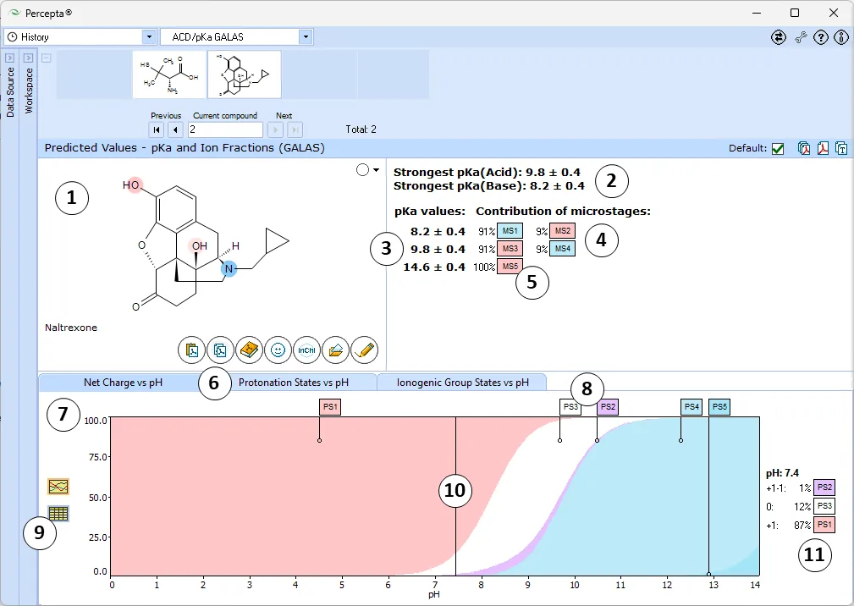The image size is (854, 606).
Task: Click the Current compound number field
Action: pos(225,129)
